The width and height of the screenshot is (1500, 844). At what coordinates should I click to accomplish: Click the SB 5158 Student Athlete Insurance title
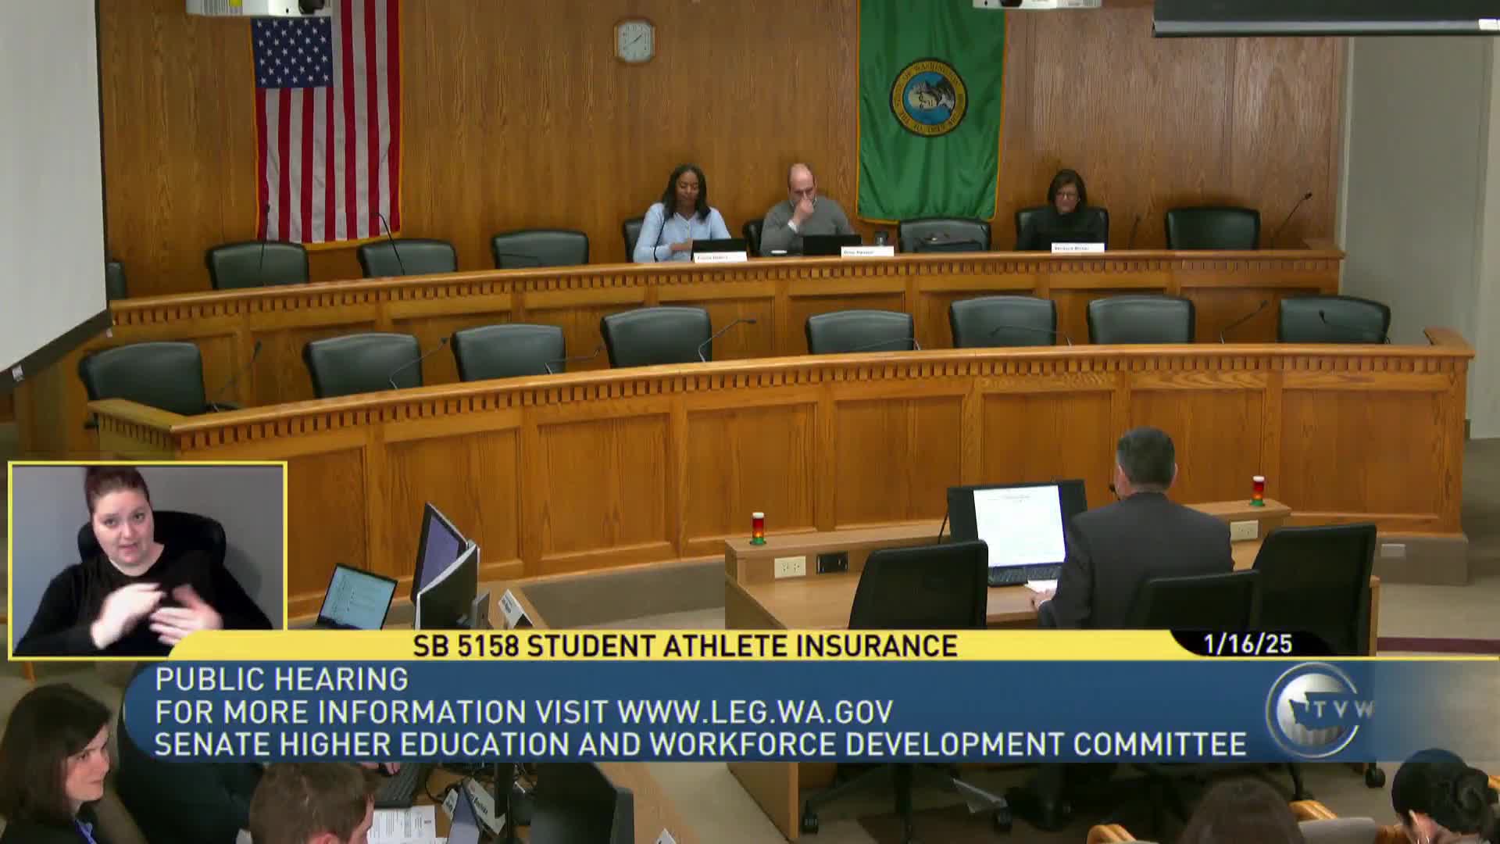point(685,646)
